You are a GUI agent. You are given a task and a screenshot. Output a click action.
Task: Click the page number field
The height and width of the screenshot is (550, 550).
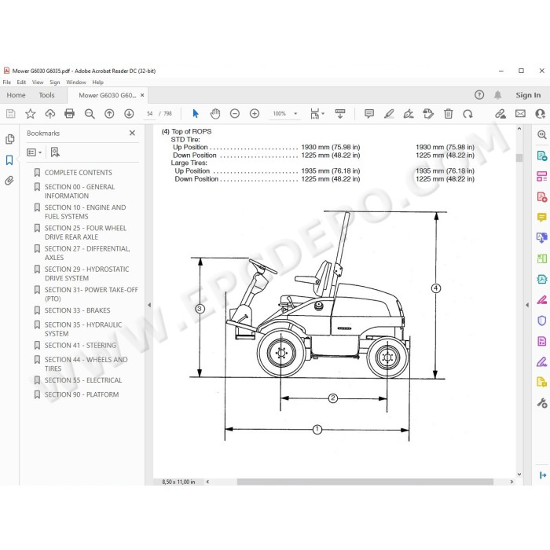pyautogui.click(x=150, y=114)
